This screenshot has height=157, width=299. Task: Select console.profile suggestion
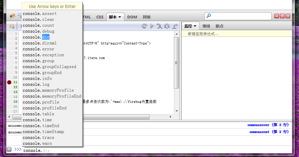pos(52,102)
